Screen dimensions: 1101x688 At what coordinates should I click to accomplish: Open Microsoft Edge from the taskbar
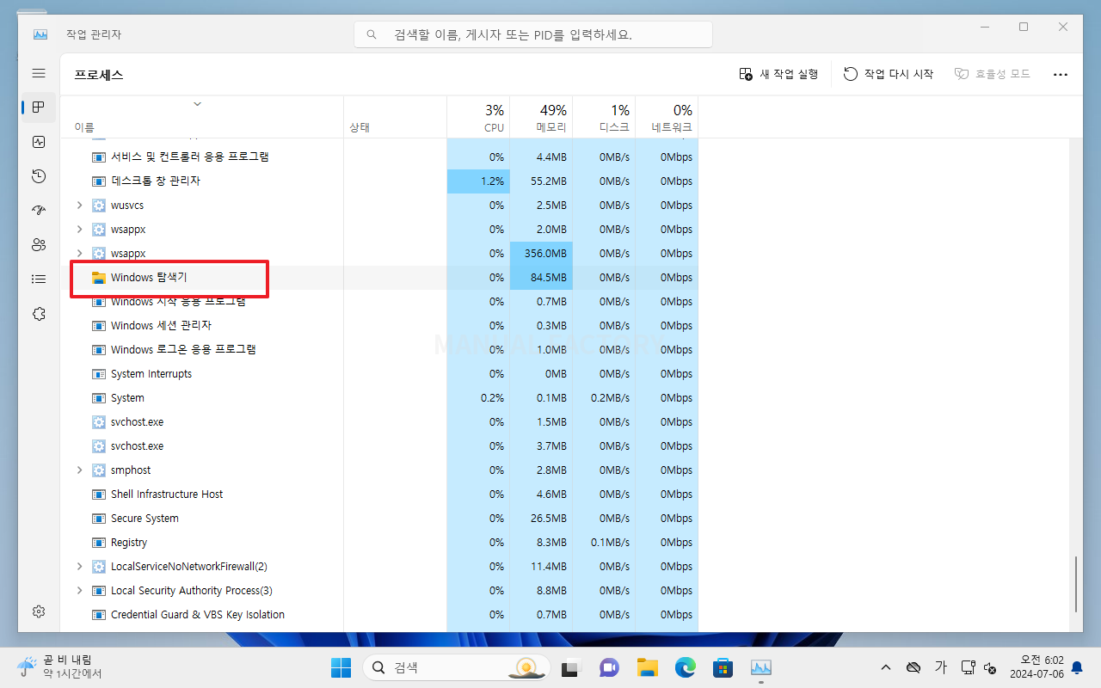(x=685, y=667)
